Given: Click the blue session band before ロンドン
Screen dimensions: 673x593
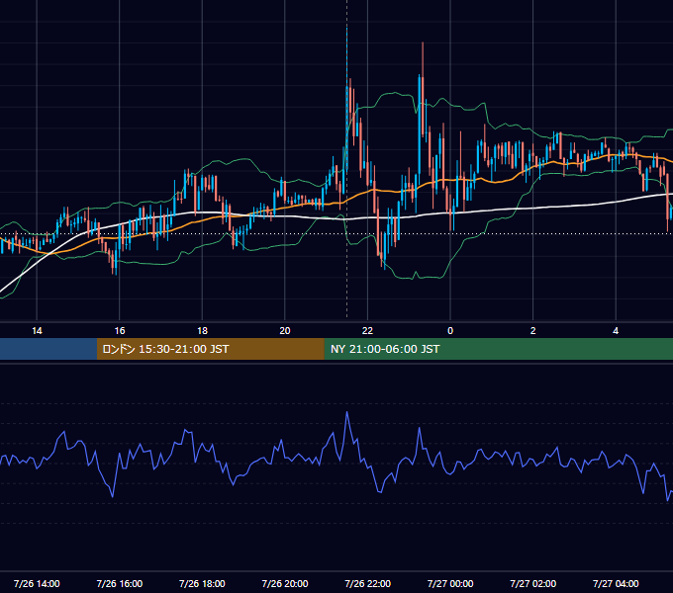Looking at the screenshot, I should (x=48, y=349).
